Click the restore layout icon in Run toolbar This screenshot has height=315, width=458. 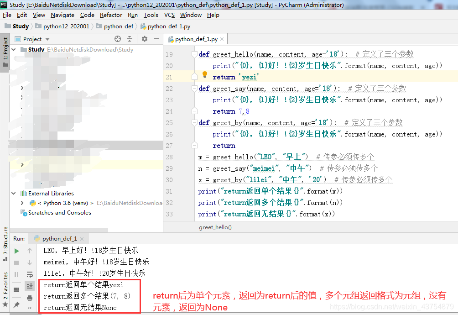[x=16, y=289]
